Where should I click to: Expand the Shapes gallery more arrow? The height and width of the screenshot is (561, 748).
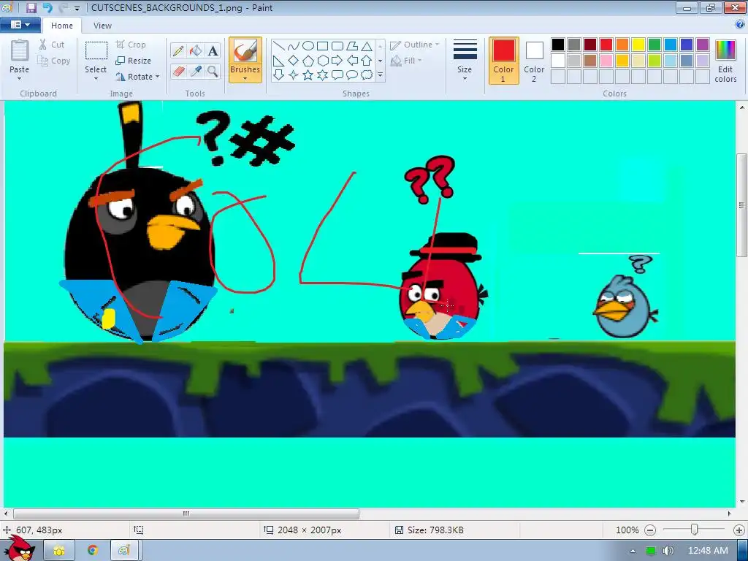click(x=380, y=75)
